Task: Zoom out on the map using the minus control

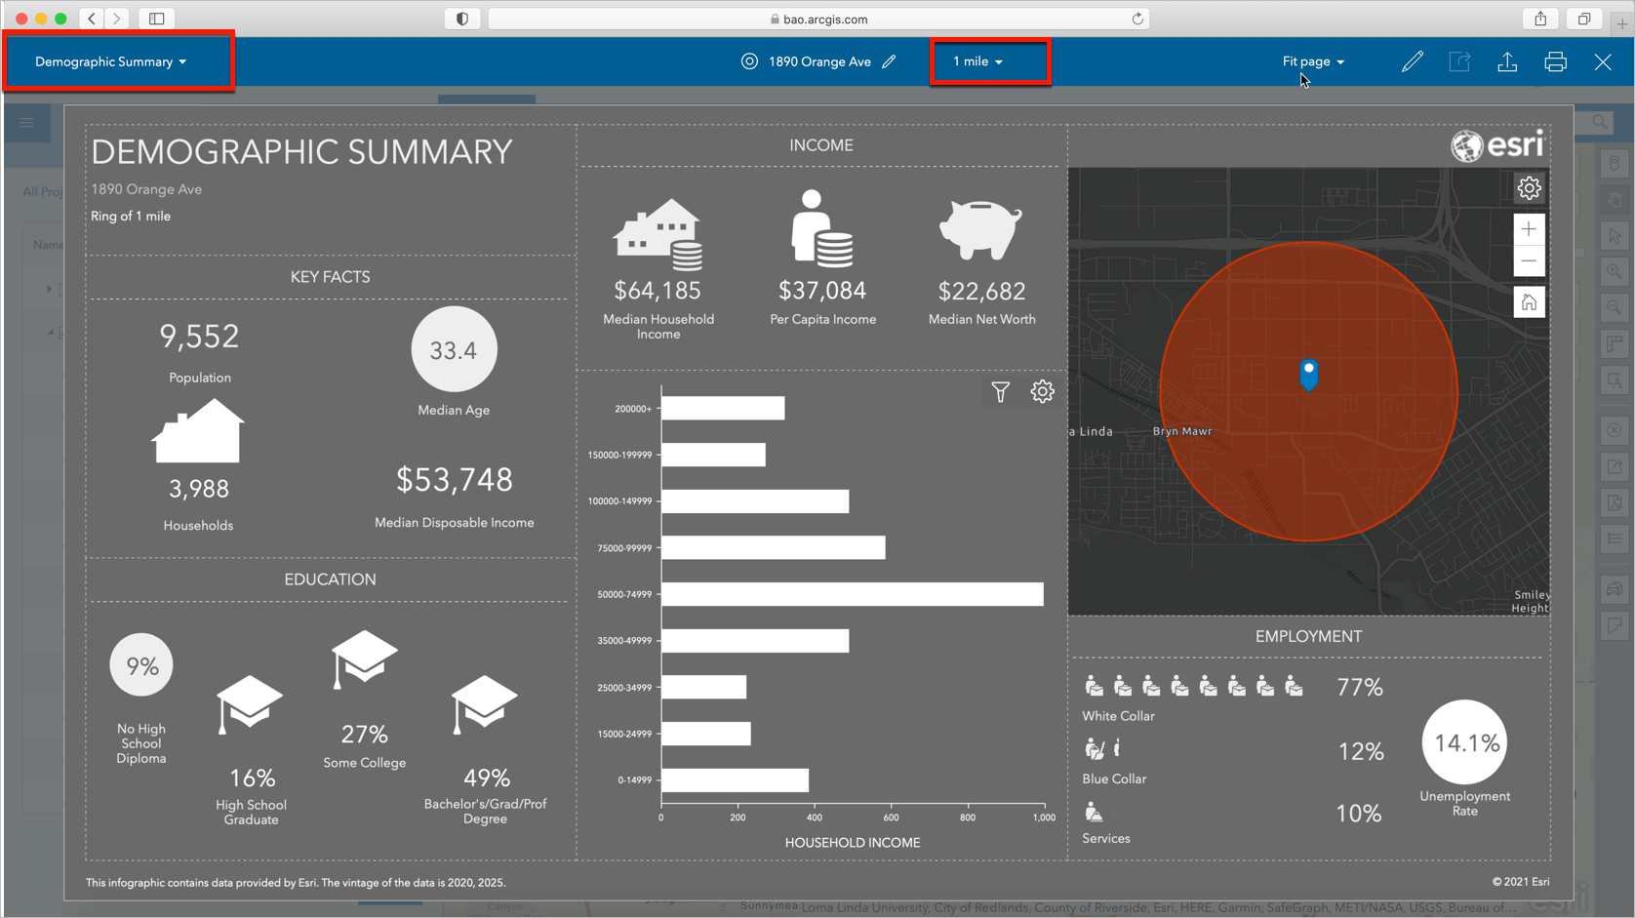Action: pos(1529,260)
